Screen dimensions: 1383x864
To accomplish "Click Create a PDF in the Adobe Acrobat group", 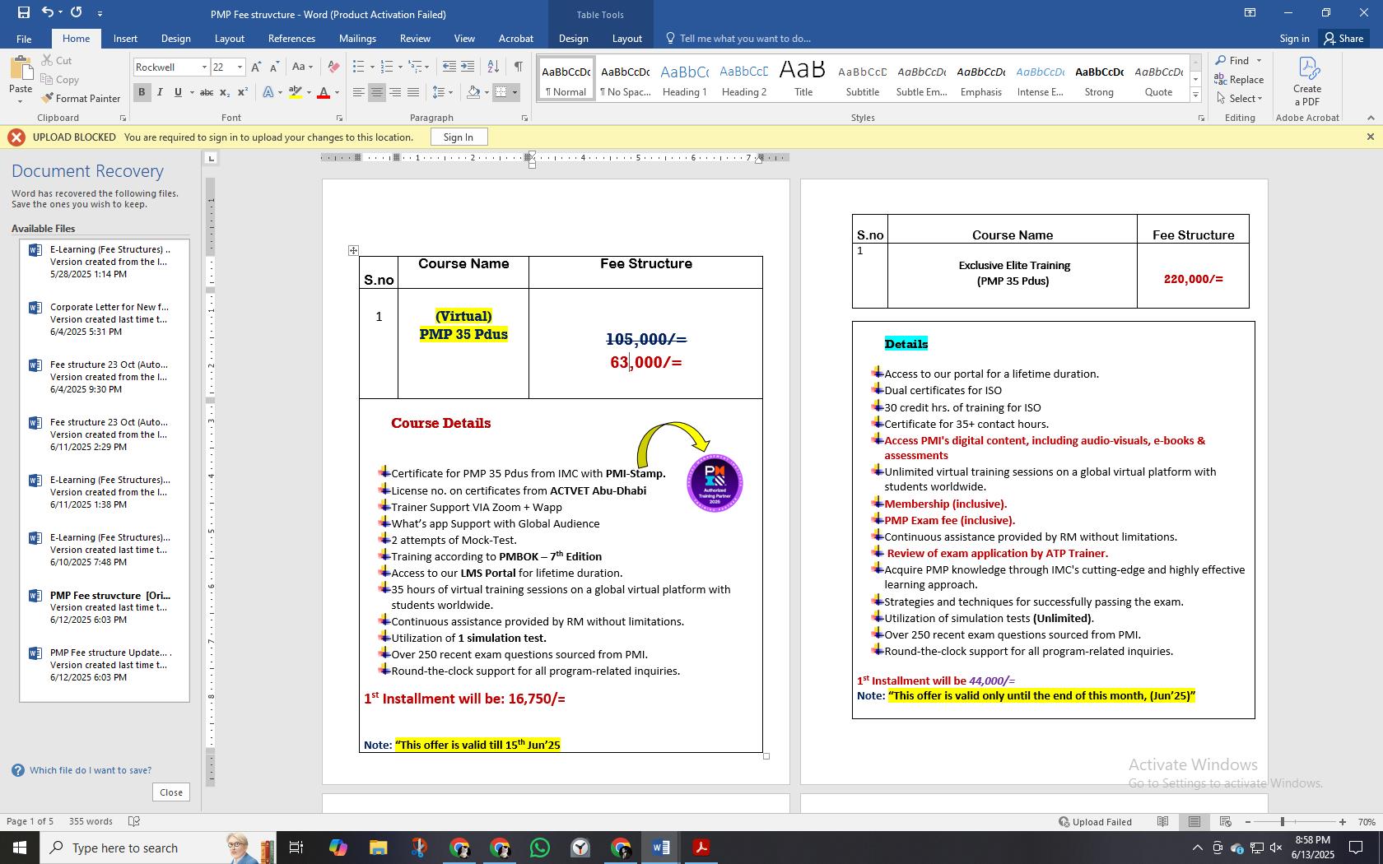I will click(1307, 81).
